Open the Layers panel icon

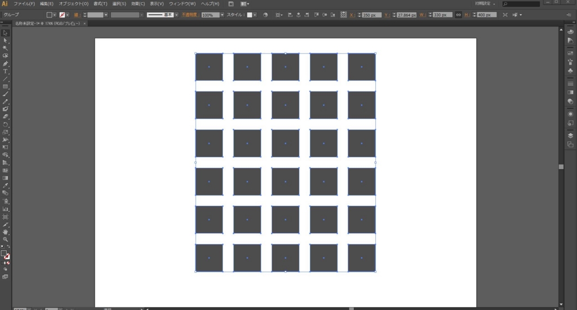point(570,136)
